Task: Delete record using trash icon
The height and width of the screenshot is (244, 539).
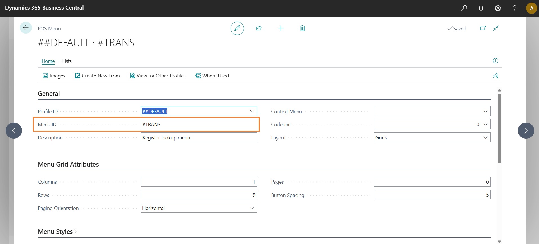Action: click(302, 28)
